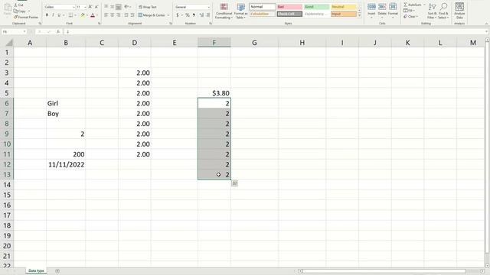Viewport: 490px width, 275px height.
Task: Click the Insert Function fx icon
Action: [58, 31]
